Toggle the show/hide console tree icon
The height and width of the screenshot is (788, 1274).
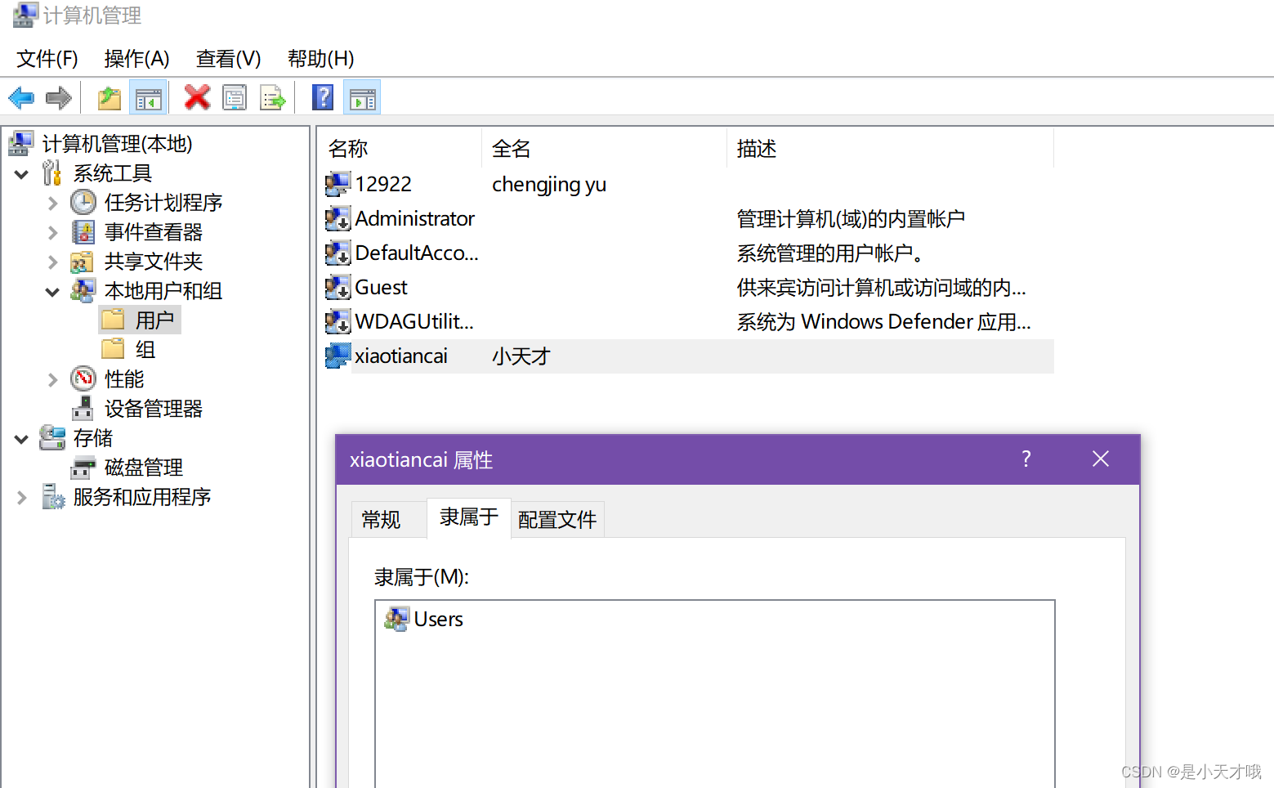148,96
